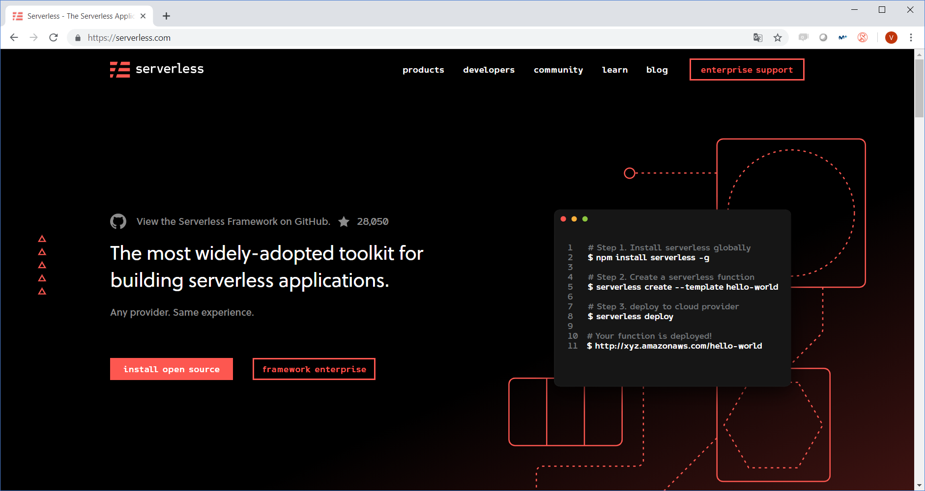The image size is (925, 491).
Task: Select the Serverless browser tab
Action: point(79,16)
